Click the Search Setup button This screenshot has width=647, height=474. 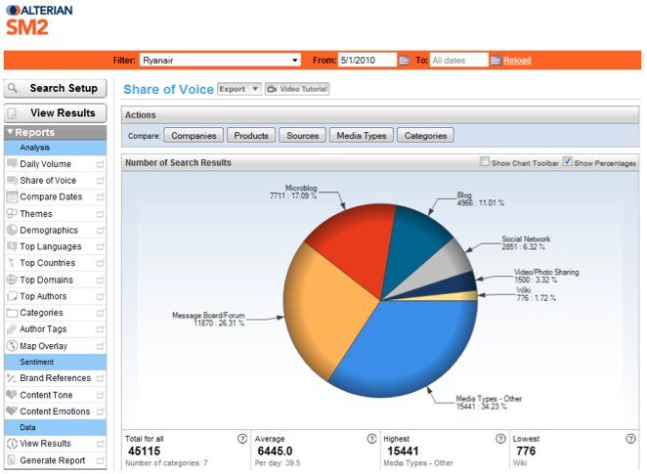click(56, 88)
